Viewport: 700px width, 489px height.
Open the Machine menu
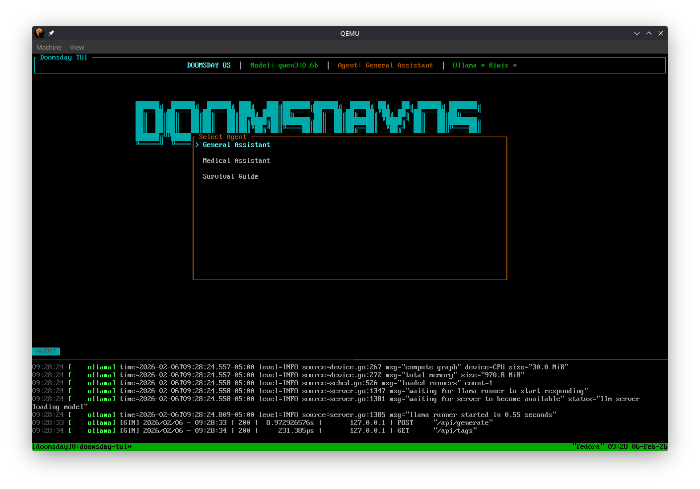coord(49,47)
